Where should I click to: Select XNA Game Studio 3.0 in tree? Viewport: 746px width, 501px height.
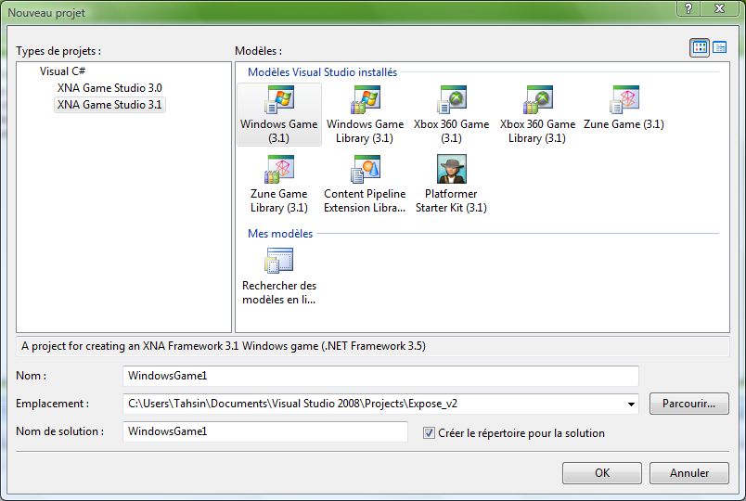(109, 88)
